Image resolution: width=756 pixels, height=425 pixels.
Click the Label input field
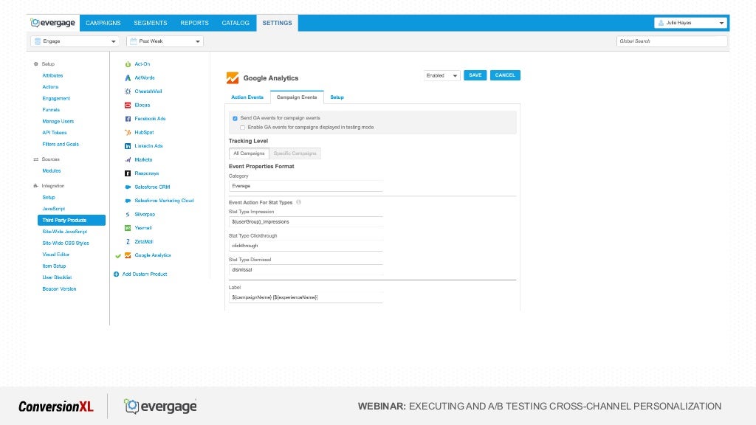coord(306,297)
